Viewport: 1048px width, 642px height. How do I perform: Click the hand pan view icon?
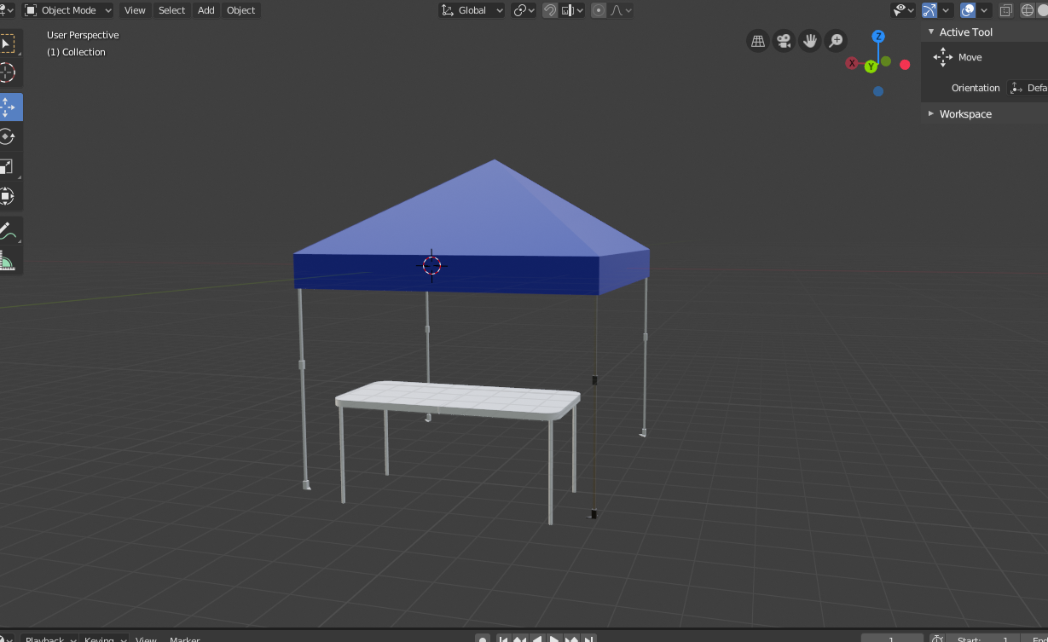(x=810, y=40)
